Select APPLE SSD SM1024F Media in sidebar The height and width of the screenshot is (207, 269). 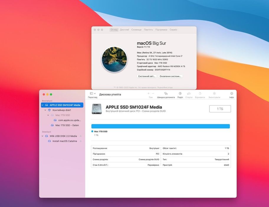[x=62, y=105]
